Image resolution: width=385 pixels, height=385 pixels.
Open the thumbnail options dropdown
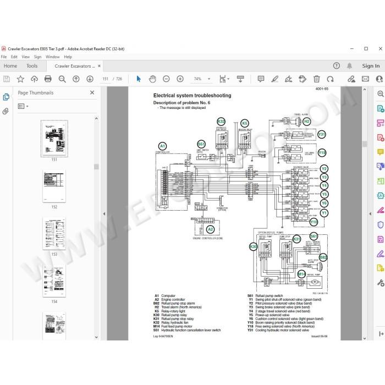pyautogui.click(x=23, y=106)
